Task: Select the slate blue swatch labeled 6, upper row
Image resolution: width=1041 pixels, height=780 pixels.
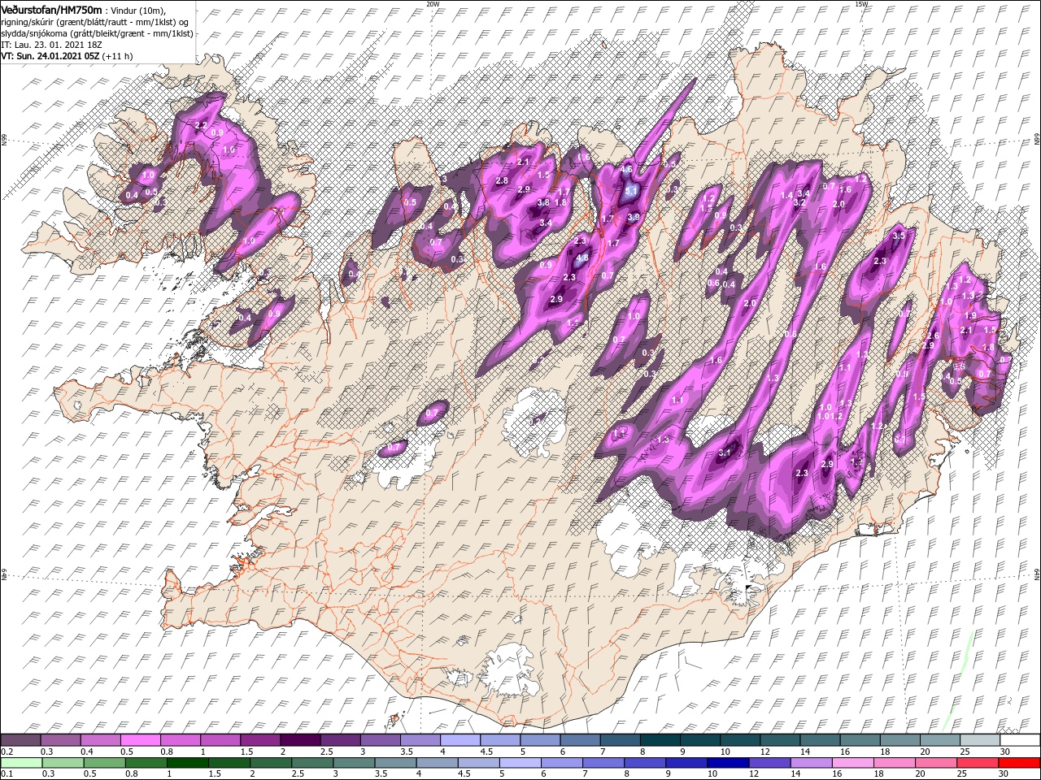Action: 580,740
